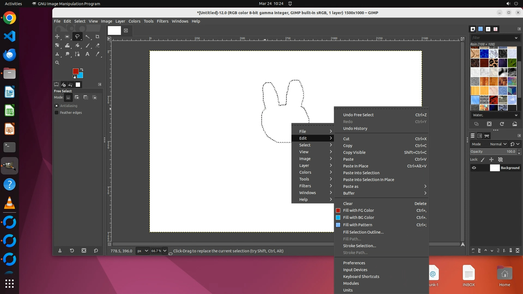Select the Text tool
Viewport: 523px width, 294px height.
coord(87,54)
